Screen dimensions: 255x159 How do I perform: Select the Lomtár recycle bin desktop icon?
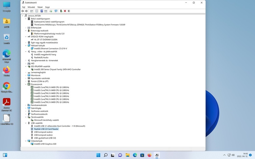click(7, 39)
